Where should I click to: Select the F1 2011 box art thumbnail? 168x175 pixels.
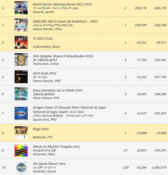21,42
